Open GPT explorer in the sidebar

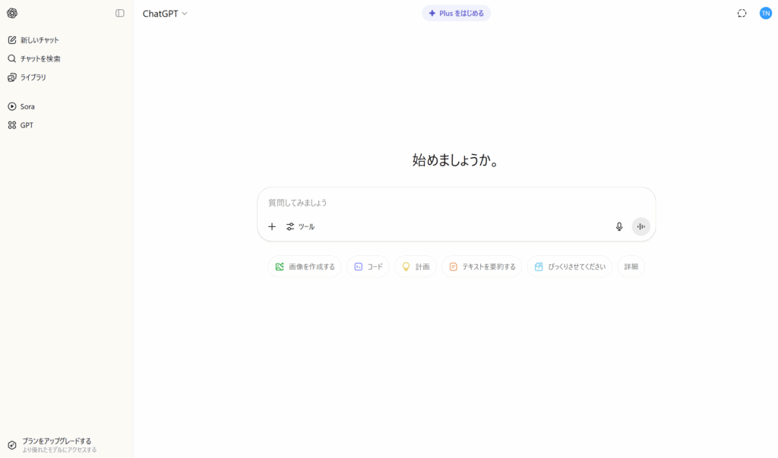[x=21, y=125]
